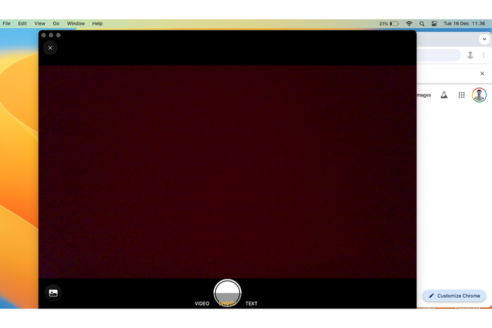This screenshot has width=492, height=328.
Task: Click Customize Chrome button
Action: pos(455,296)
